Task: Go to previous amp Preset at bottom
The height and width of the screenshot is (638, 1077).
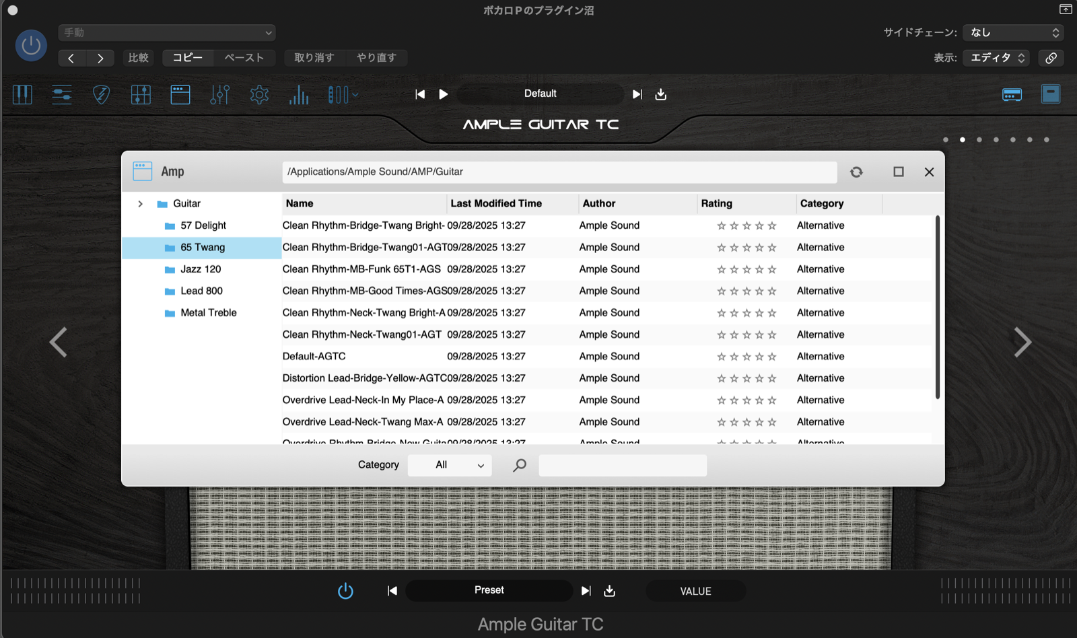Action: click(392, 591)
